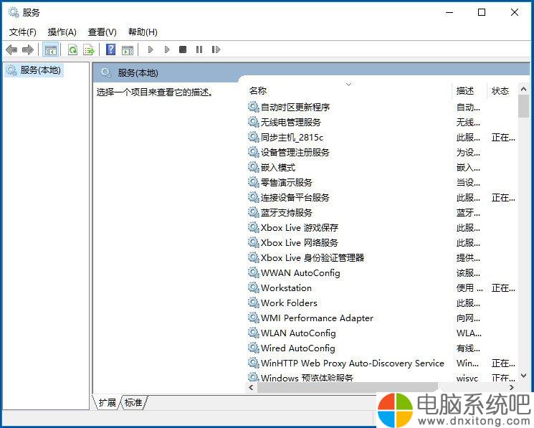Switch to the 扩展 tab
Image resolution: width=534 pixels, height=428 pixels.
(x=107, y=403)
